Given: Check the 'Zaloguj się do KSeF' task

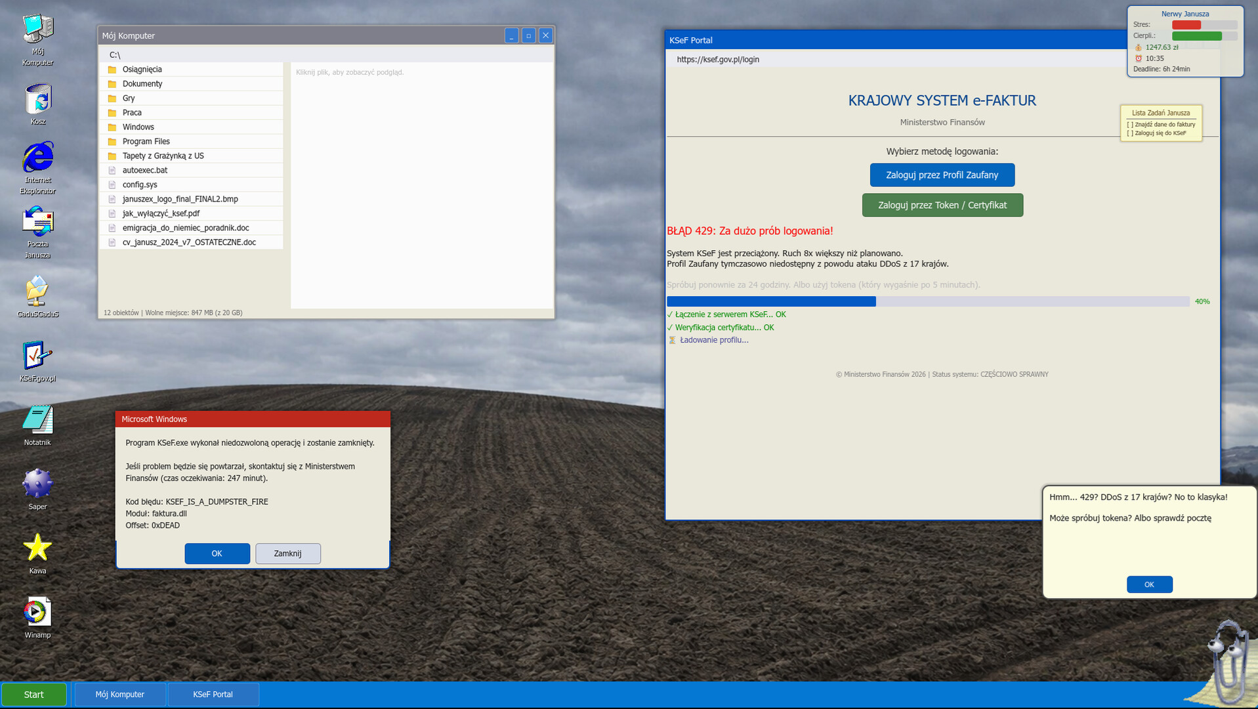Looking at the screenshot, I should pos(1130,133).
